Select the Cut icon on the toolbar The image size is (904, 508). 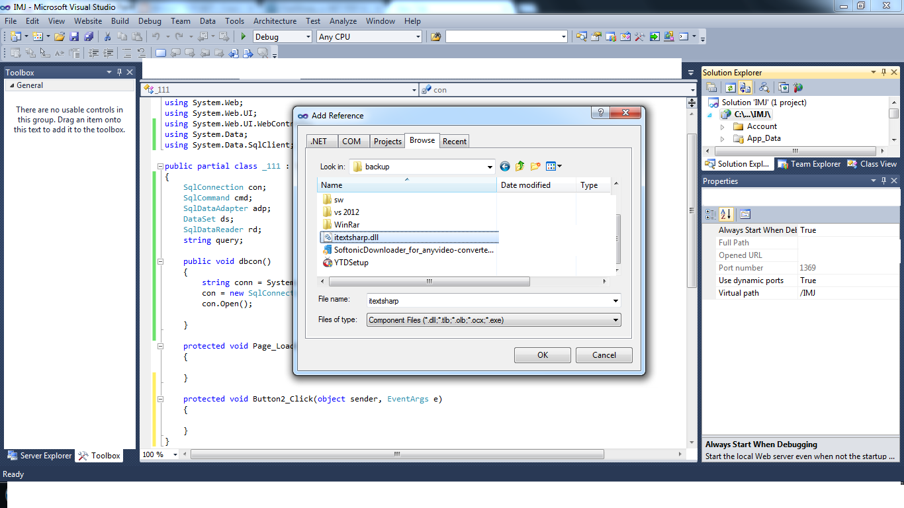(107, 36)
